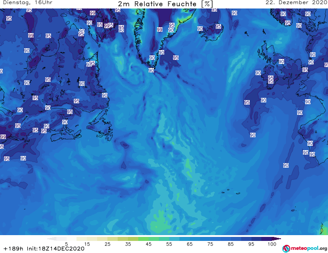Click the legend value '95' below the color bar
Viewport: 328px width, 253px height.
point(251,244)
